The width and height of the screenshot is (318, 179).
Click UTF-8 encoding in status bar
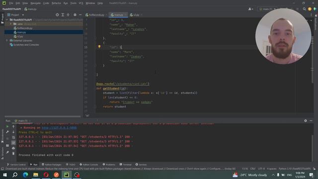[261, 169]
